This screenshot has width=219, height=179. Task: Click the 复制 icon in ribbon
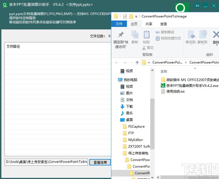[135, 34]
